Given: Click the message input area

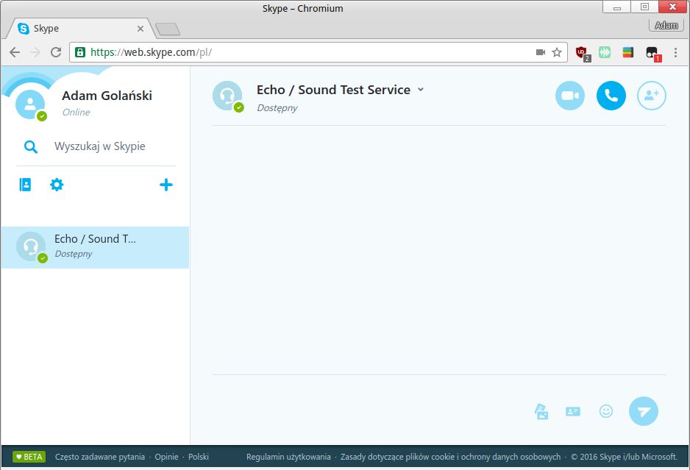Looking at the screenshot, I should tap(369, 411).
